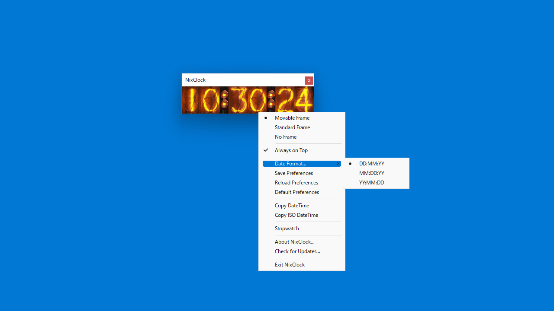Screen dimensions: 554x311
Task: Click Check for Updates
Action: coord(302,251)
